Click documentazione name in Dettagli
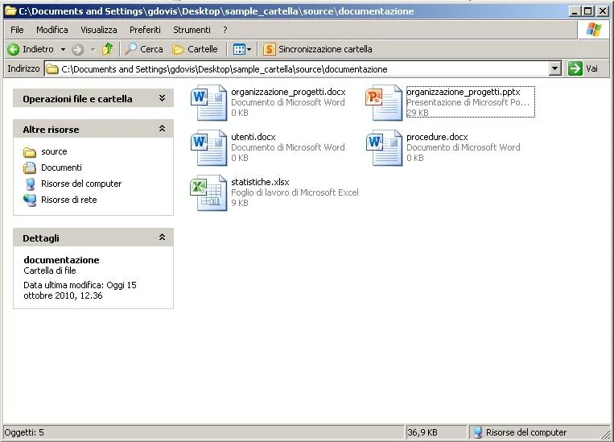Image resolution: width=614 pixels, height=442 pixels. coord(61,260)
